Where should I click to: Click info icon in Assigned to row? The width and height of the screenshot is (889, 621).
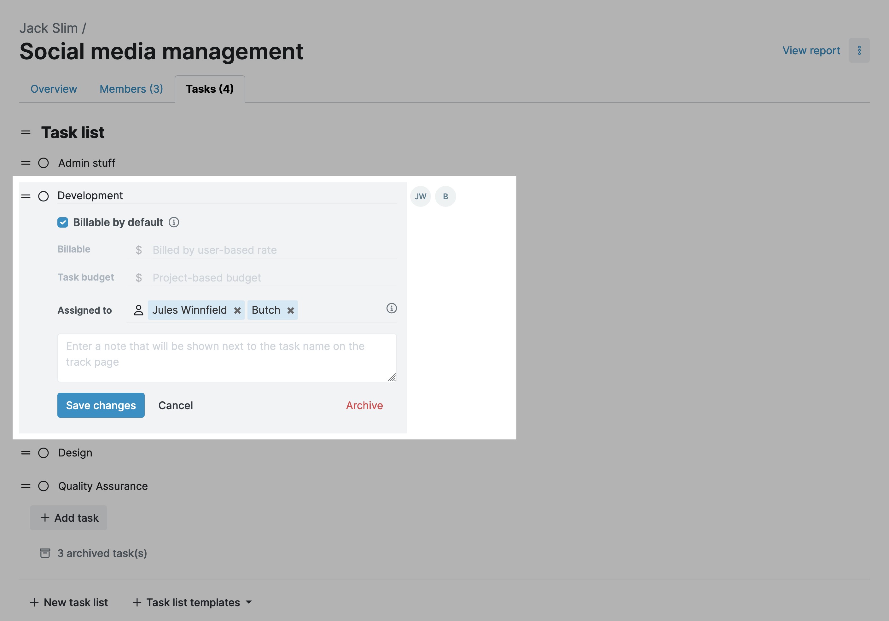(392, 308)
